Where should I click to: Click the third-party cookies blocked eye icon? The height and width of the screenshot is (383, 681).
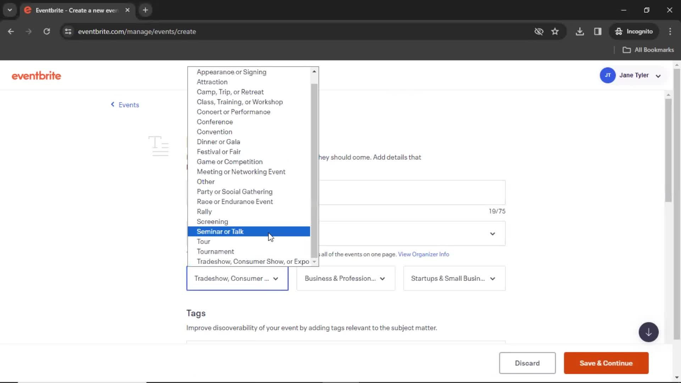539,32
